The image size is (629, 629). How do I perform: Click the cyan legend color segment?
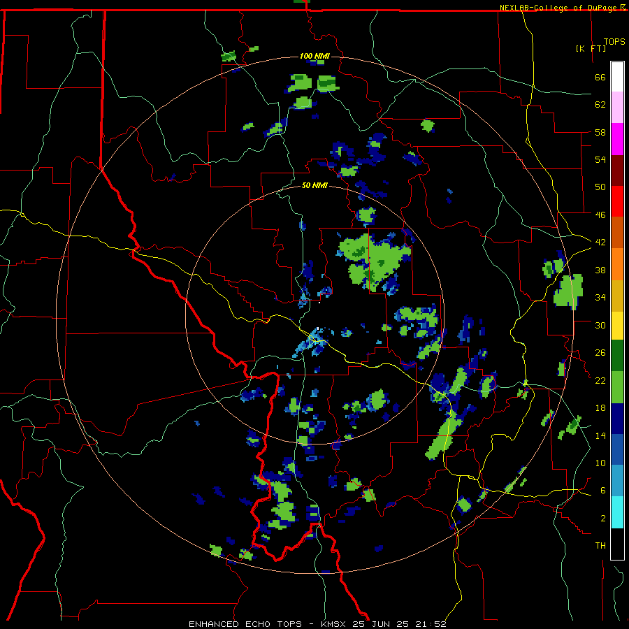[617, 512]
